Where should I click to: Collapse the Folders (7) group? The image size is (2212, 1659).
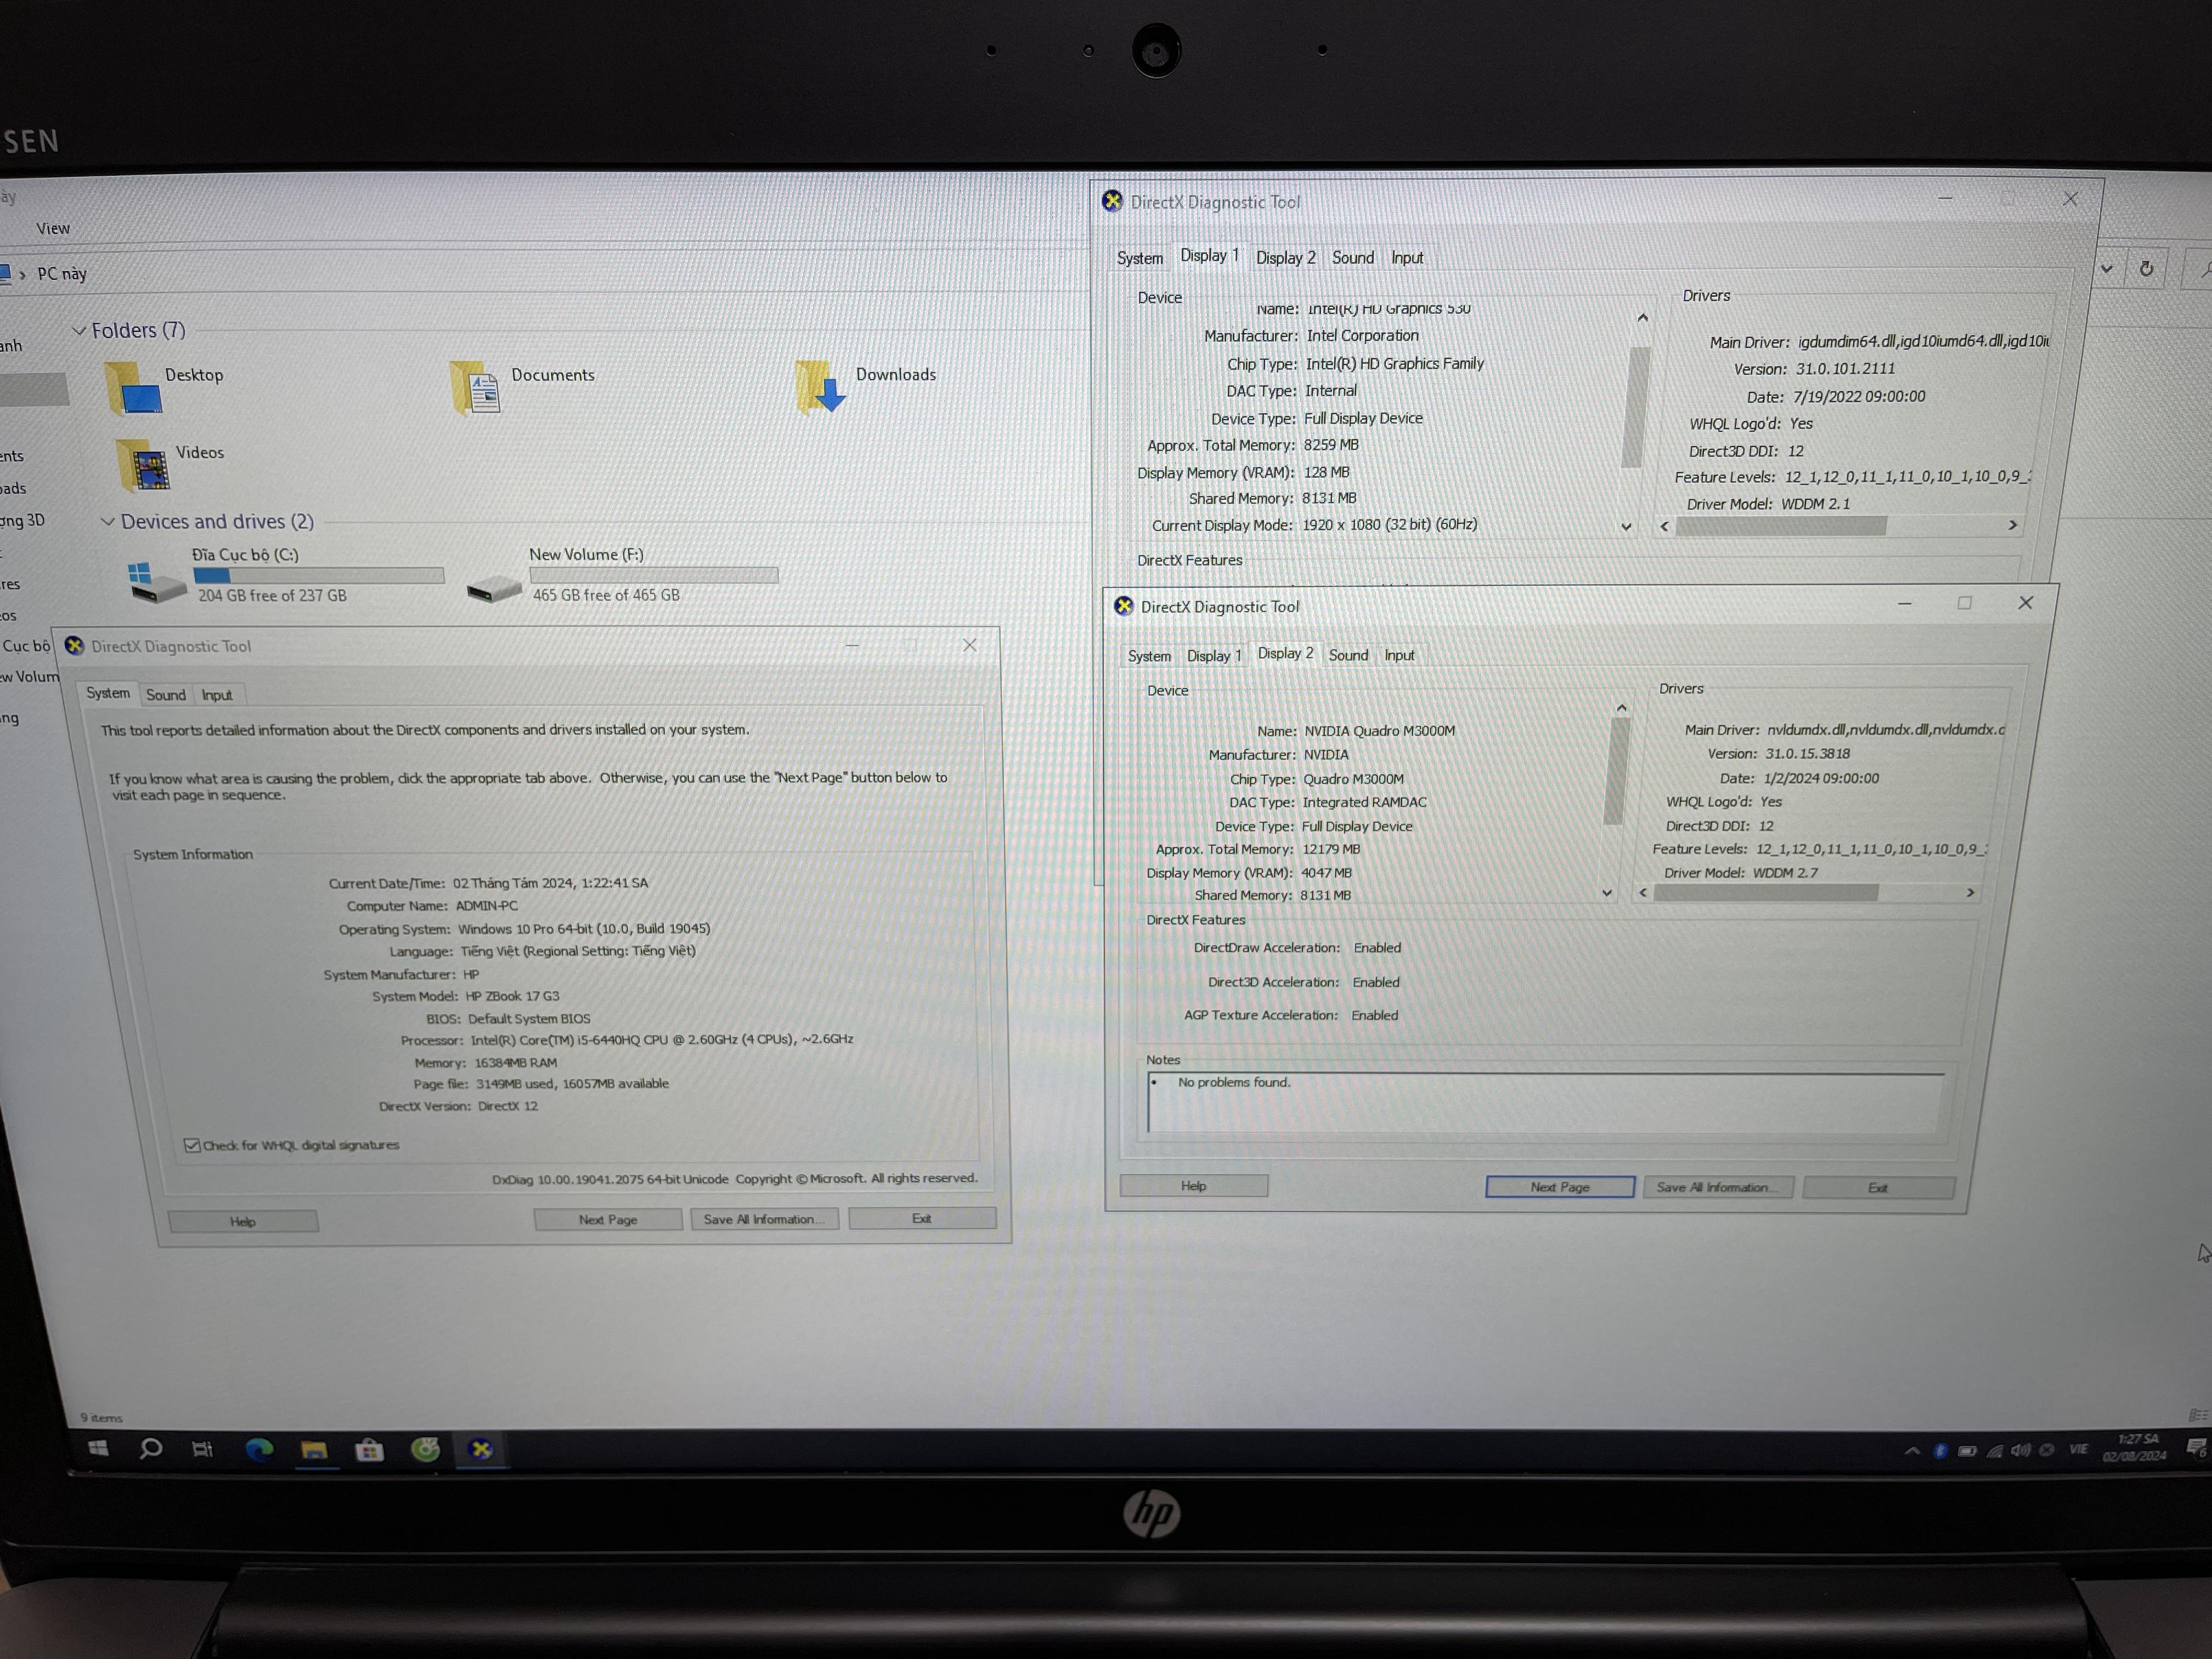[79, 330]
